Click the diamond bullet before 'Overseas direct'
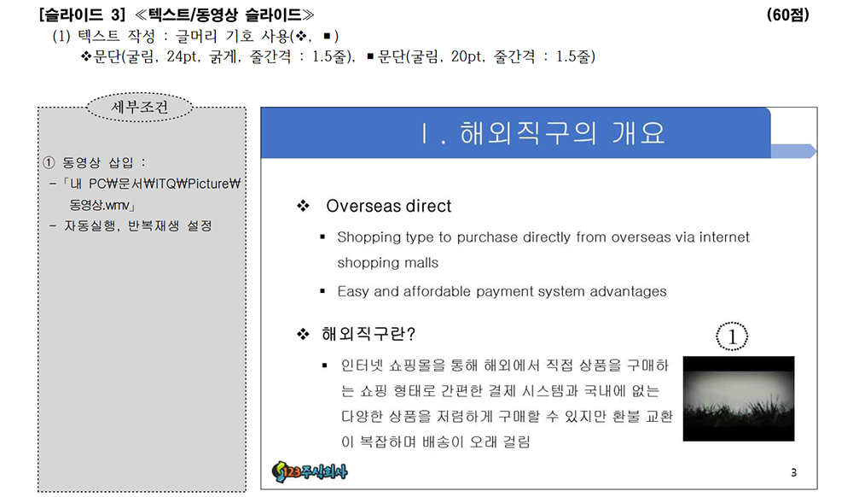This screenshot has width=853, height=497. (x=303, y=206)
